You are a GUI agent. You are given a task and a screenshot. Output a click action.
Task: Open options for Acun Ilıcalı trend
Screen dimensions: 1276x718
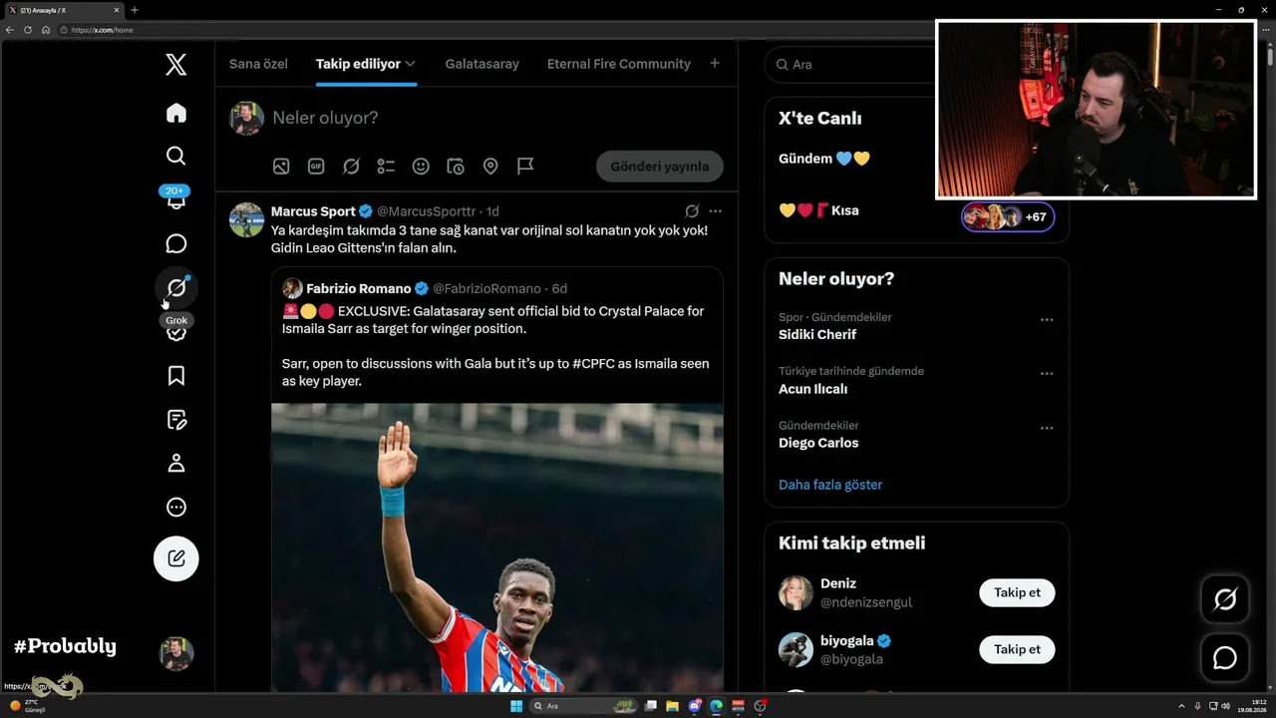1047,374
